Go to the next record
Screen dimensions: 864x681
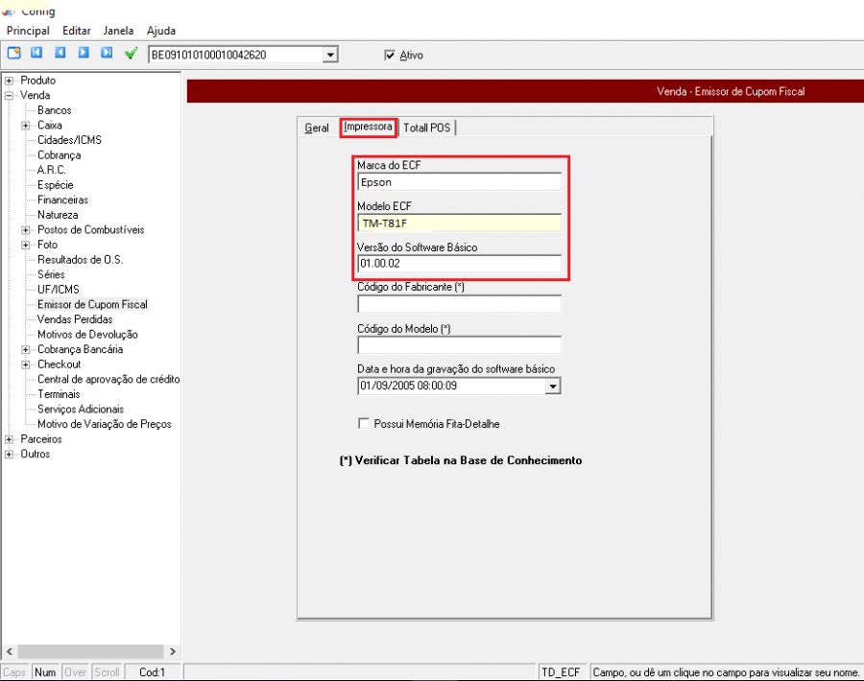point(84,54)
